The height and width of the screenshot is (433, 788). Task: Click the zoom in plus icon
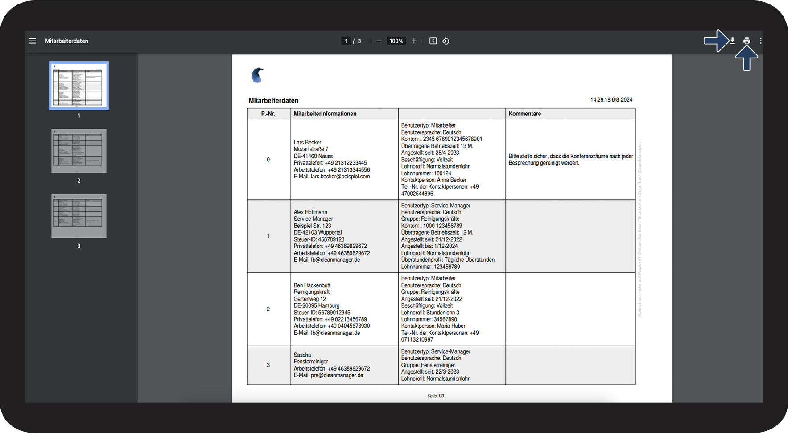pyautogui.click(x=414, y=41)
